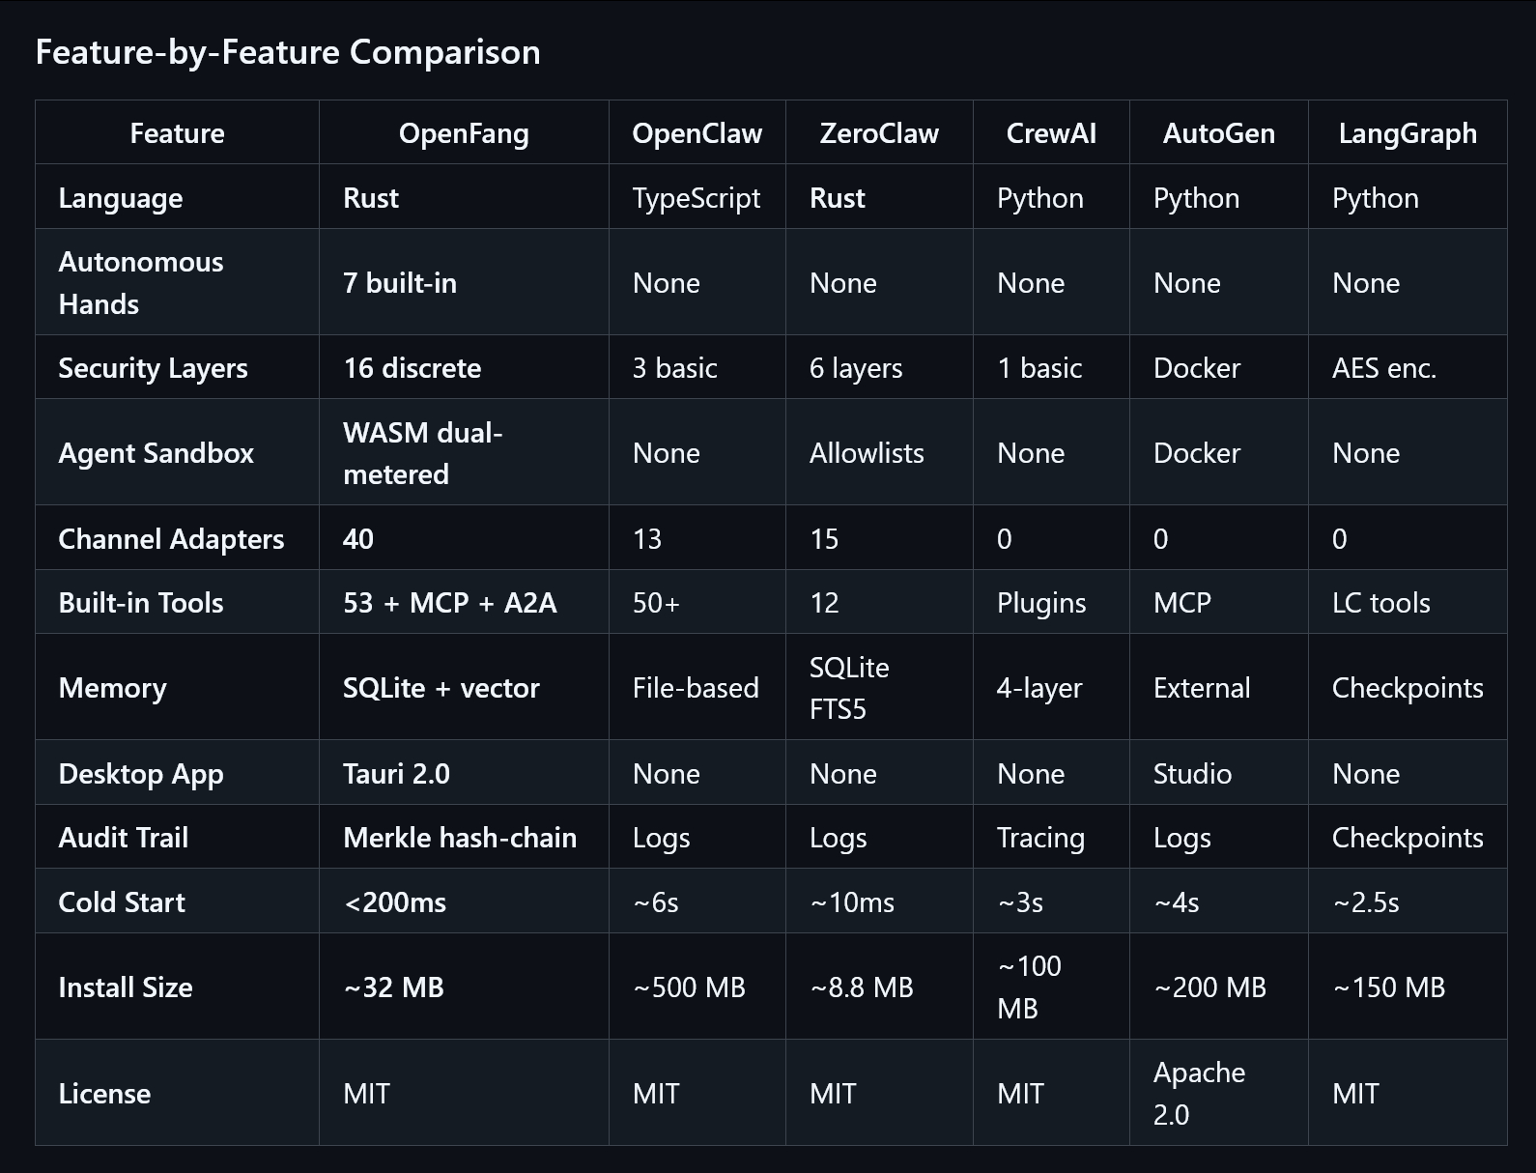This screenshot has width=1536, height=1173.
Task: Click the '53 + MCP + A2A' cell
Action: pyautogui.click(x=450, y=603)
